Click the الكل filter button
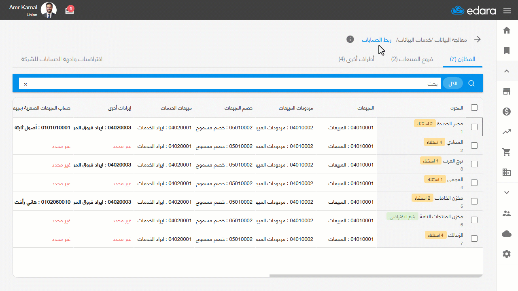518x291 pixels. (x=453, y=84)
